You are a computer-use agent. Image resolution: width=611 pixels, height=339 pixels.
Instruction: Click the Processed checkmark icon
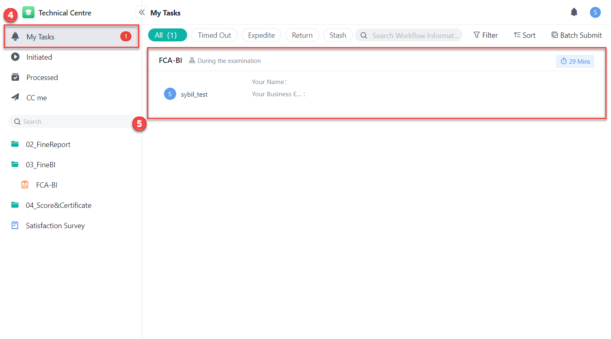(x=15, y=77)
